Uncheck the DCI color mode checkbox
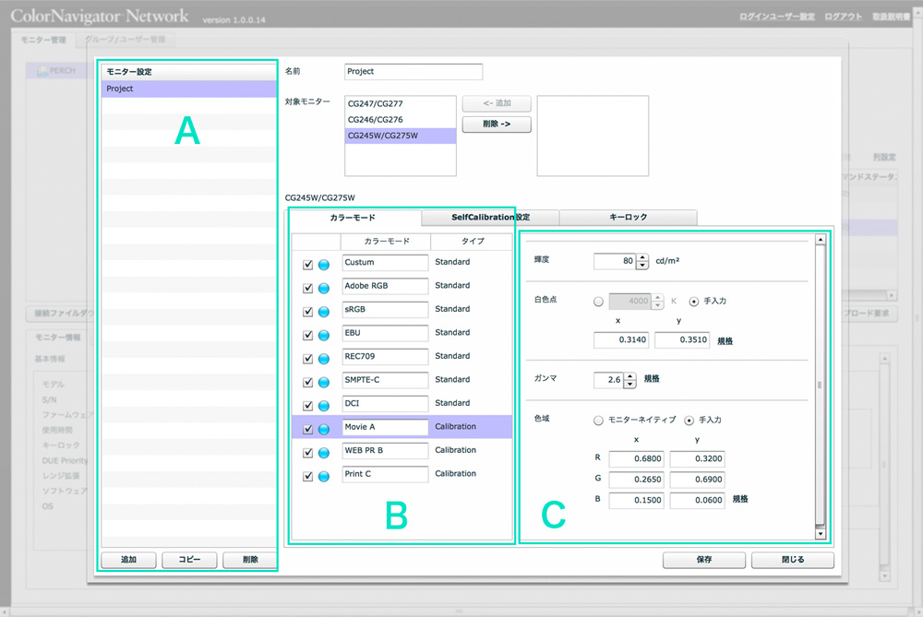The image size is (923, 617). [x=308, y=406]
